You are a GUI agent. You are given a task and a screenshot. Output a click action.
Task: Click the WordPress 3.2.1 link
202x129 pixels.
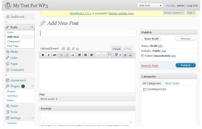click(x=80, y=13)
